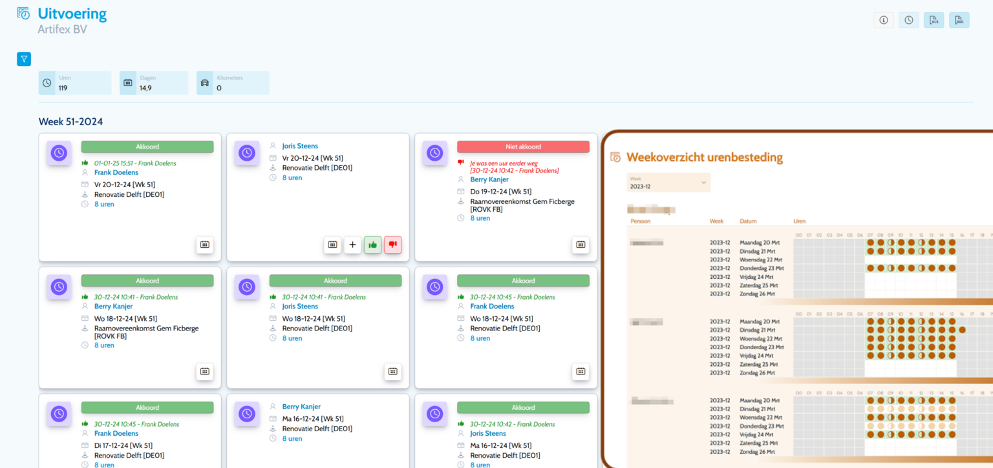Click the Niet akkoord status label
993x468 pixels.
(524, 147)
